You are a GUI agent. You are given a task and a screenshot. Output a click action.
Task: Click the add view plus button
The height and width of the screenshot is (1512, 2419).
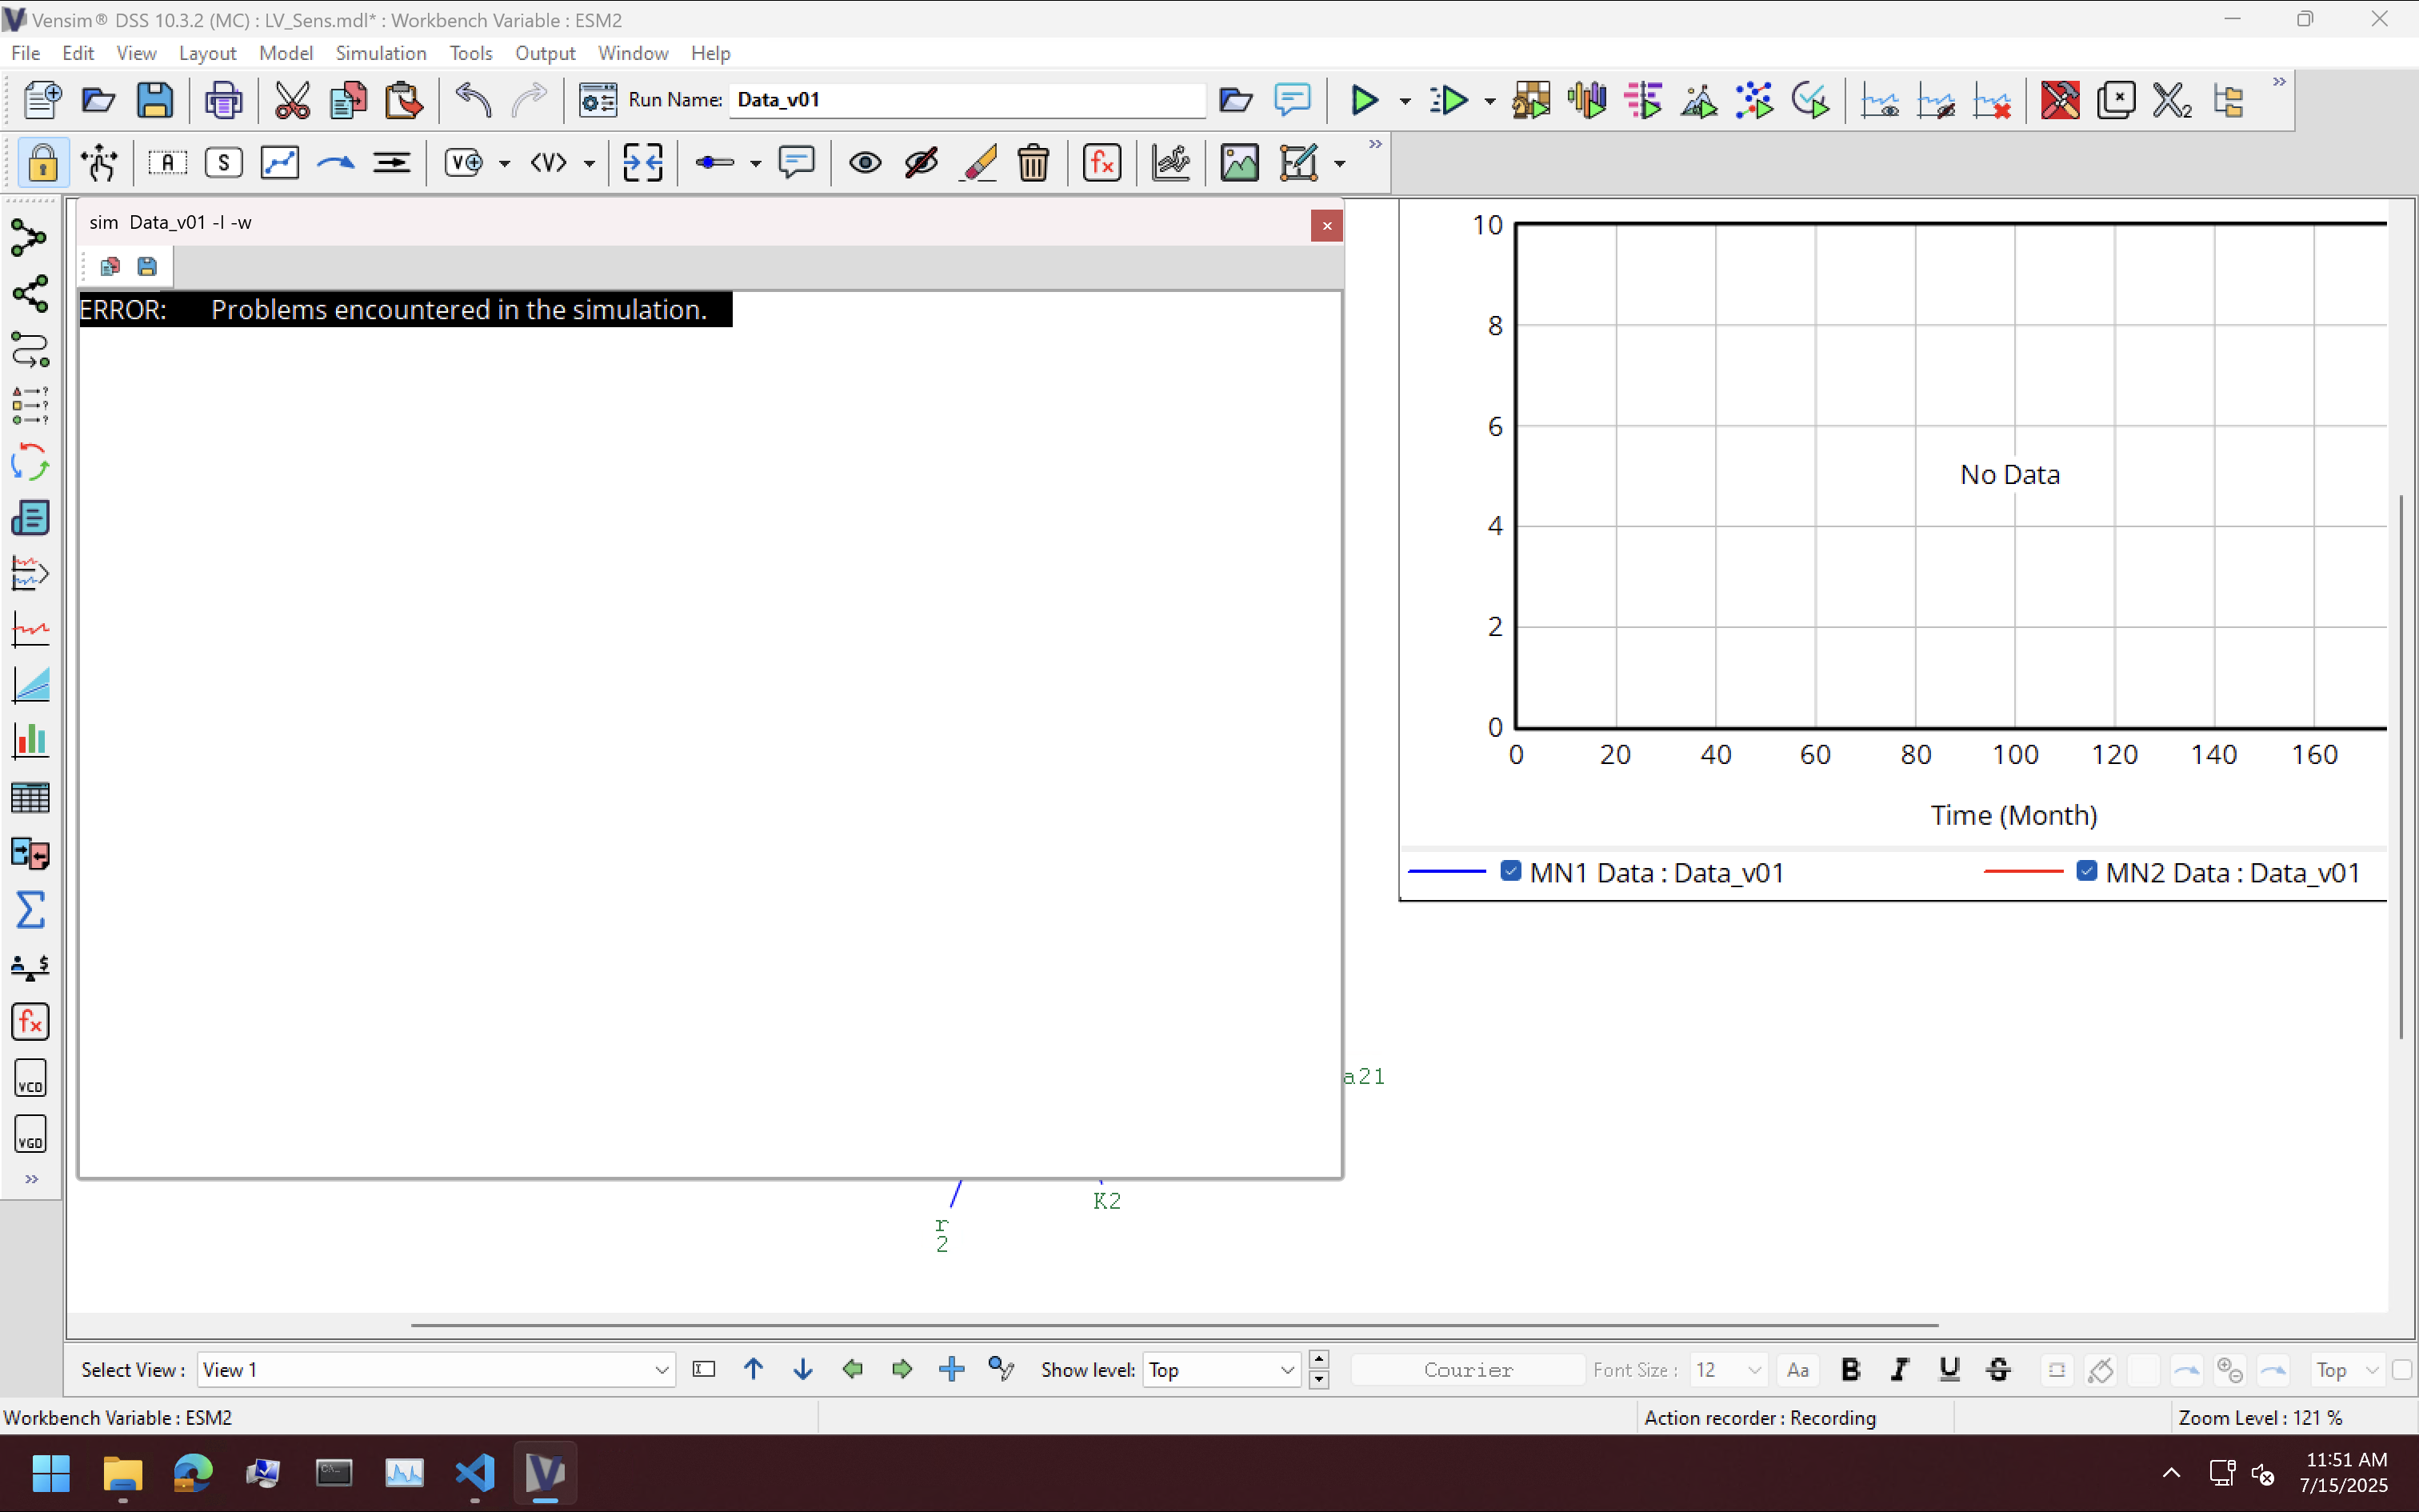pyautogui.click(x=952, y=1369)
